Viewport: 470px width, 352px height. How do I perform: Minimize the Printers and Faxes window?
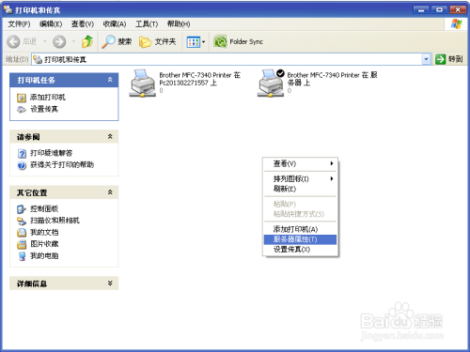click(x=421, y=10)
